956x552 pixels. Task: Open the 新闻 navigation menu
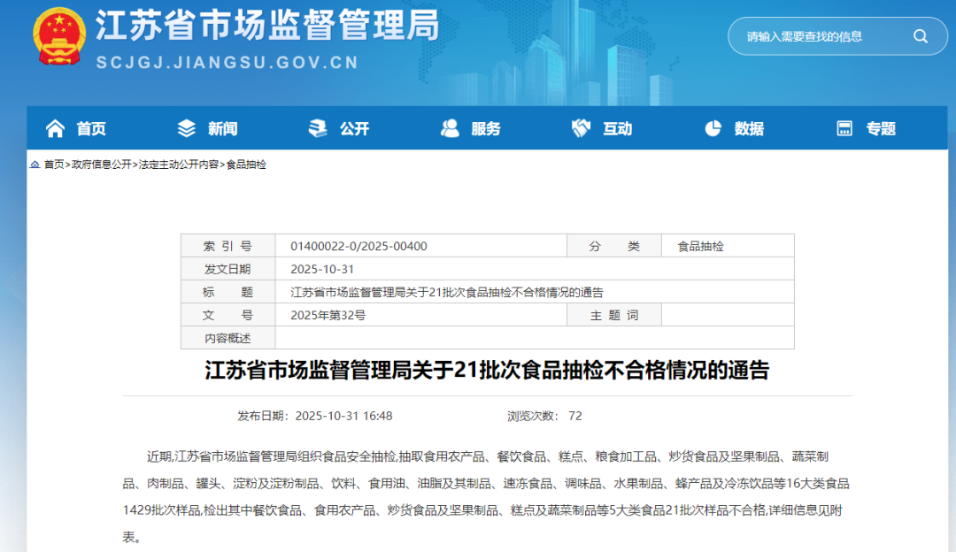222,129
